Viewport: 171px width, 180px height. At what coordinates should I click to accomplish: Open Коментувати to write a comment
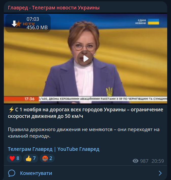pos(36,173)
